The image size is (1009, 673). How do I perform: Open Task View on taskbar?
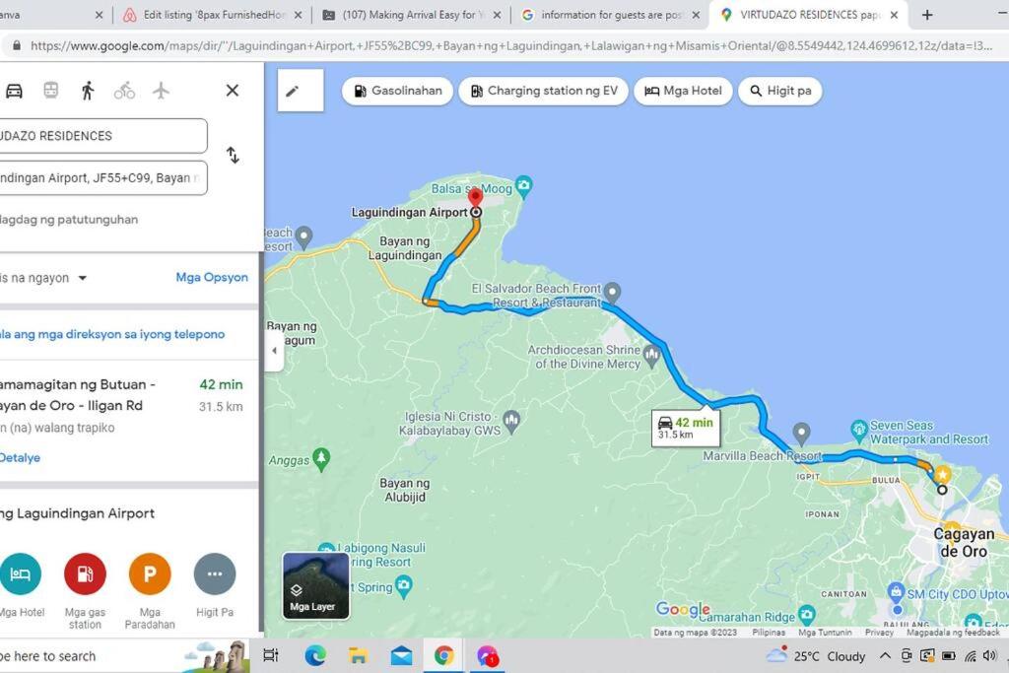coord(271,655)
